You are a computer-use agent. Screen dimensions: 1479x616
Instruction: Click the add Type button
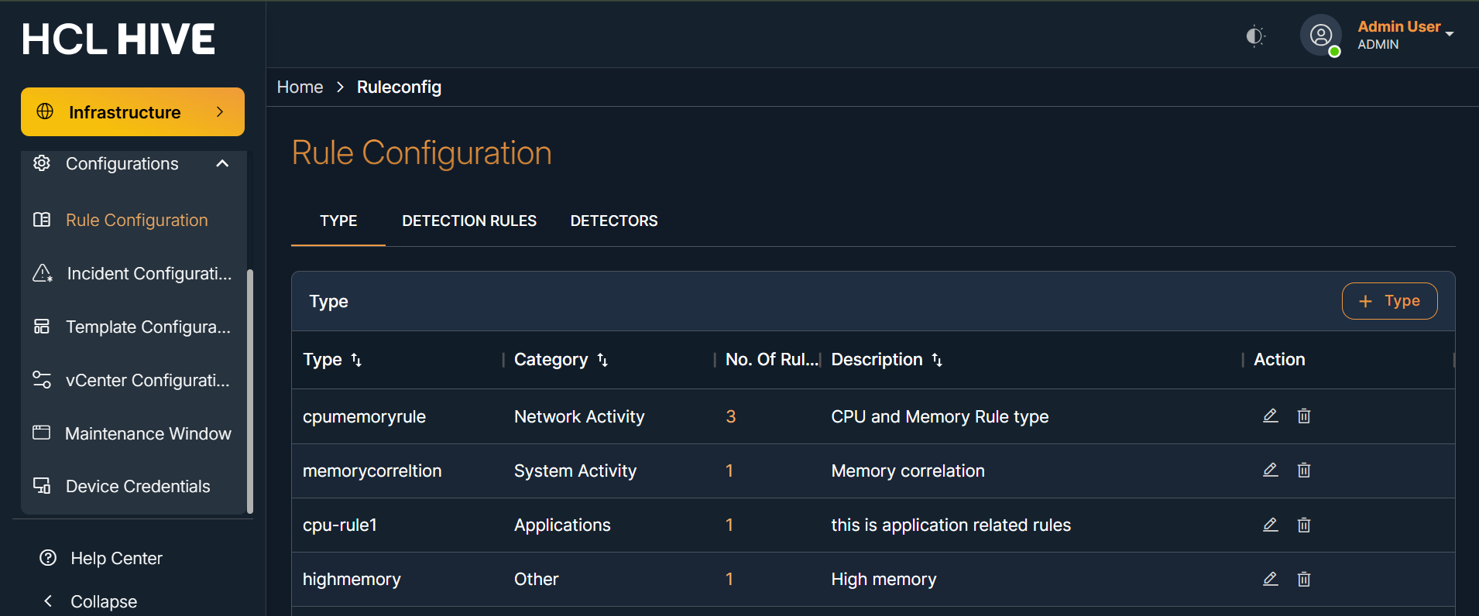click(1389, 301)
